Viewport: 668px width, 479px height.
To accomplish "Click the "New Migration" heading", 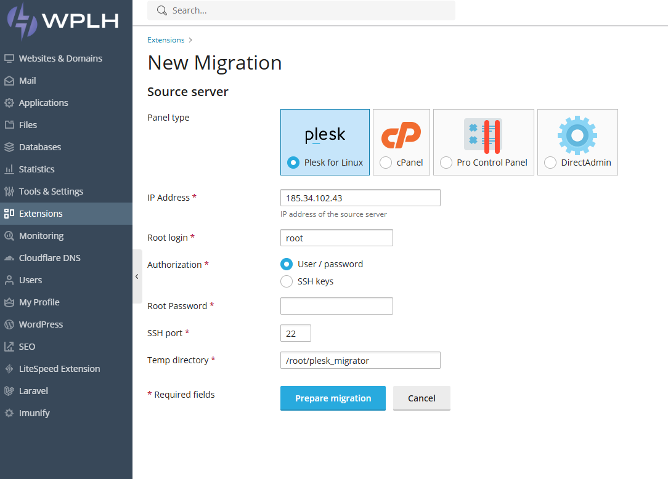I will [x=214, y=63].
